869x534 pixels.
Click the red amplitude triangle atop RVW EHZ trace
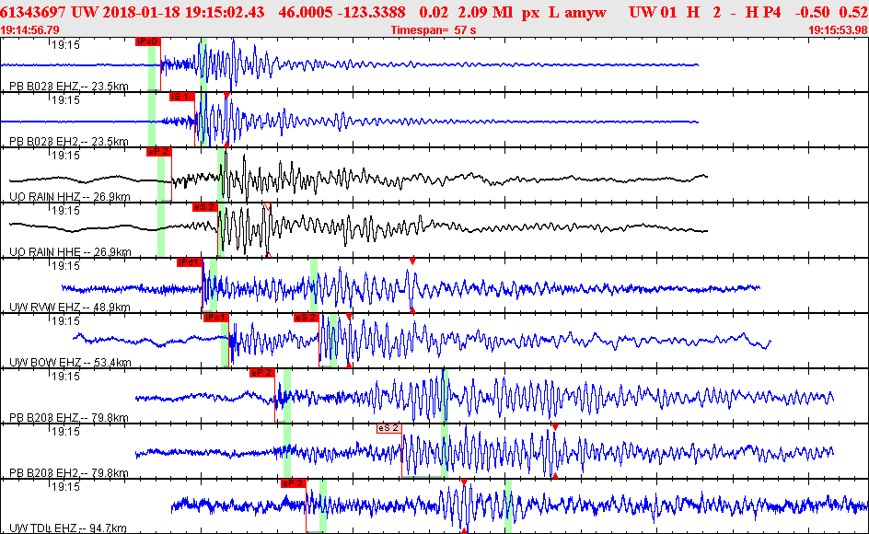coord(412,261)
